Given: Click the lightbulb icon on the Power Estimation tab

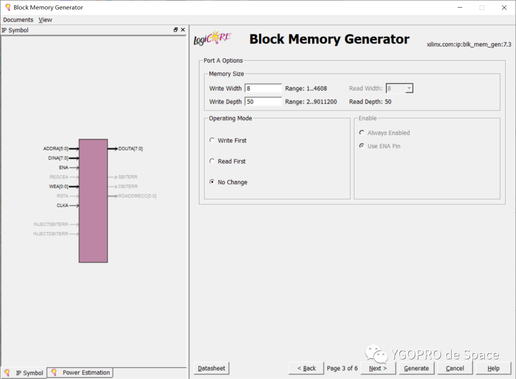Looking at the screenshot, I should click(54, 372).
